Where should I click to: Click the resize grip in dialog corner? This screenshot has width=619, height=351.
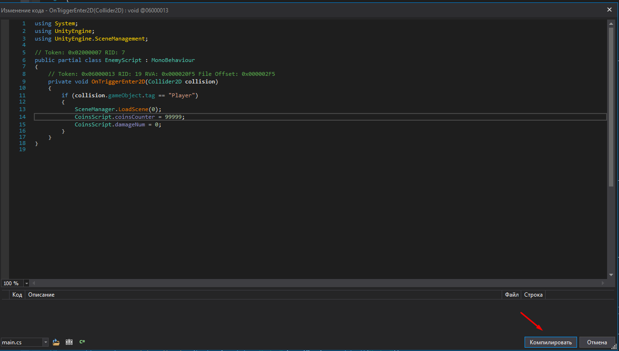614,347
